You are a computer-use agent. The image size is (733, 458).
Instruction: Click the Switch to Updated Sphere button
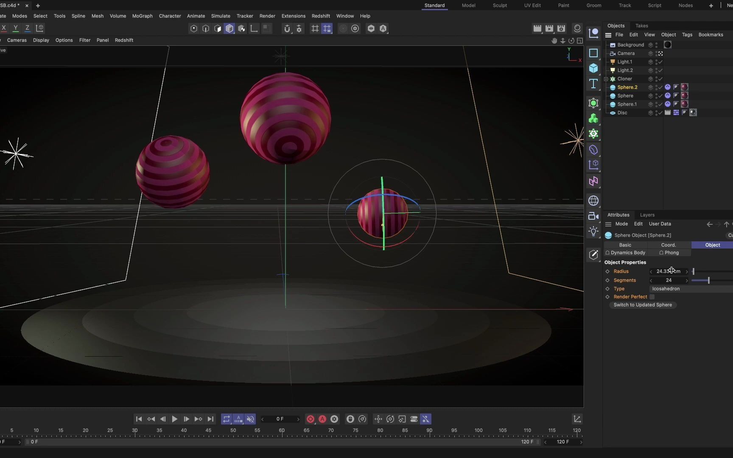tap(642, 305)
